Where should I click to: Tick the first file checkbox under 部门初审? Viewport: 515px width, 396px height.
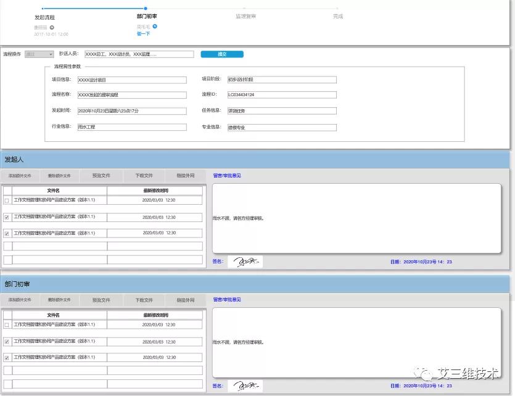7,324
